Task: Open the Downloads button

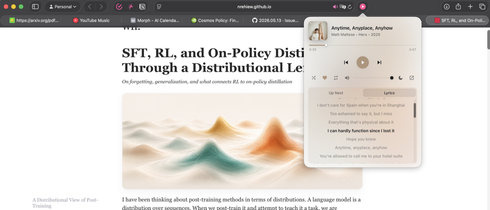Action: point(446,7)
